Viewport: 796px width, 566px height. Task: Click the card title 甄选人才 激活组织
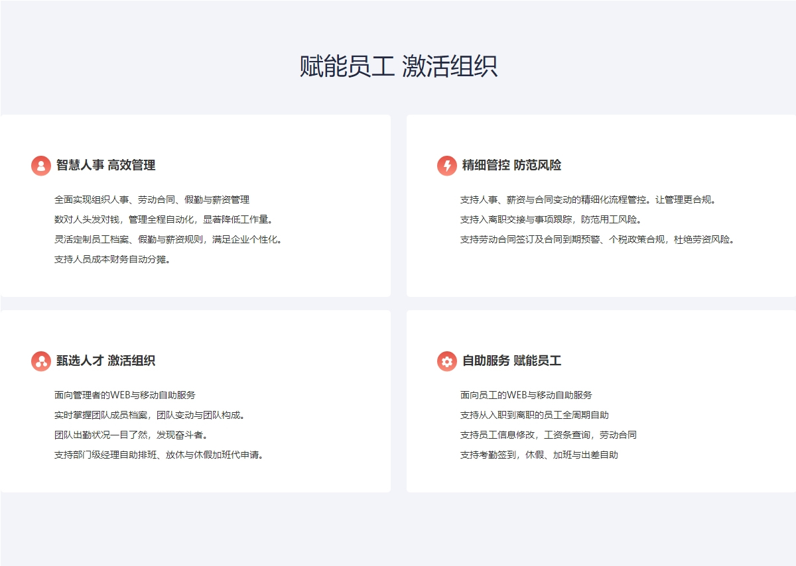click(x=106, y=361)
